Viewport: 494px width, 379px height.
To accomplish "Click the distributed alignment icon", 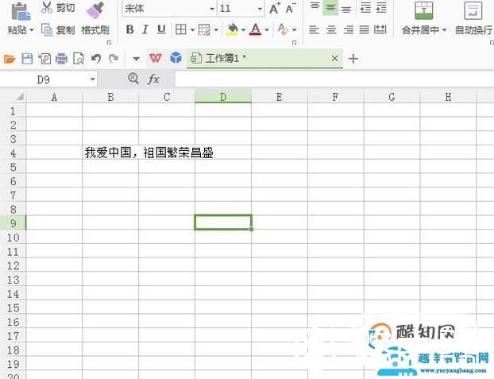I will 380,29.
